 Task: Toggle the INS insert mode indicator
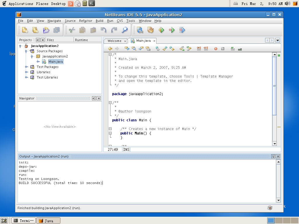(x=126, y=149)
